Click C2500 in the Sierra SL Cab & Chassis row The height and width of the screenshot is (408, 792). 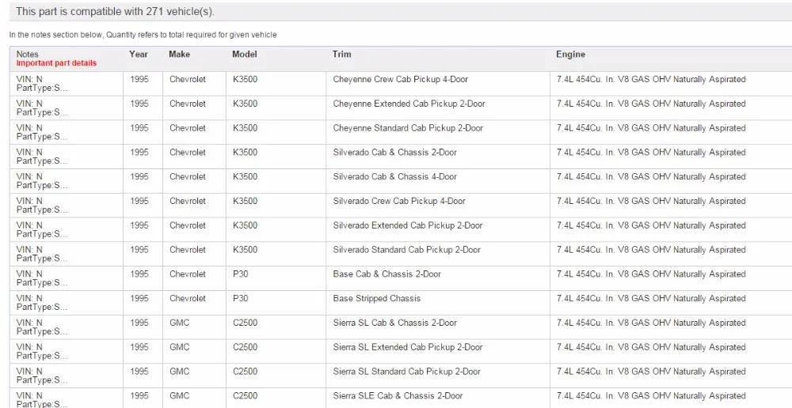coord(245,323)
